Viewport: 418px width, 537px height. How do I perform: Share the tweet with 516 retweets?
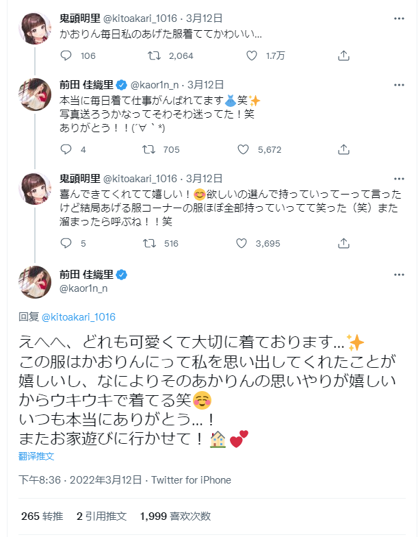pos(344,242)
